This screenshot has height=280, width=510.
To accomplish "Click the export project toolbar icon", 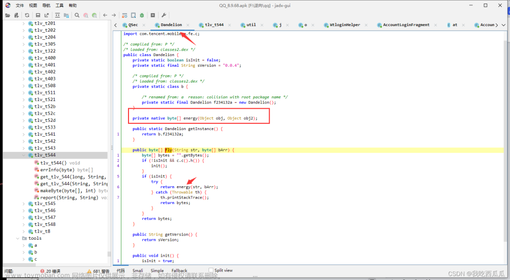I will [46, 15].
